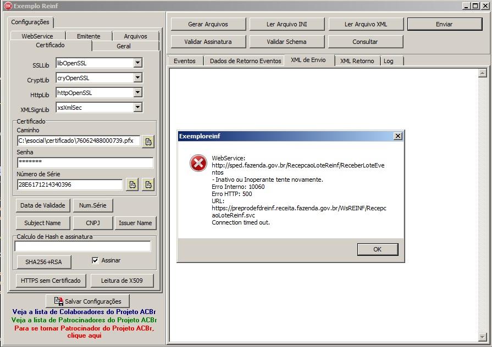Click the Enviar button
492x347 pixels.
point(444,24)
